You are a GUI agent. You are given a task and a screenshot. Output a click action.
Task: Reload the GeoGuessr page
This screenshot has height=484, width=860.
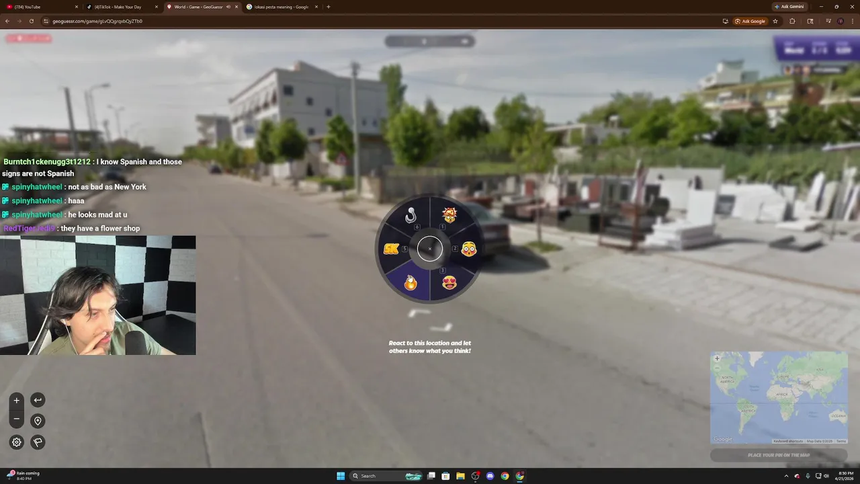tap(31, 21)
